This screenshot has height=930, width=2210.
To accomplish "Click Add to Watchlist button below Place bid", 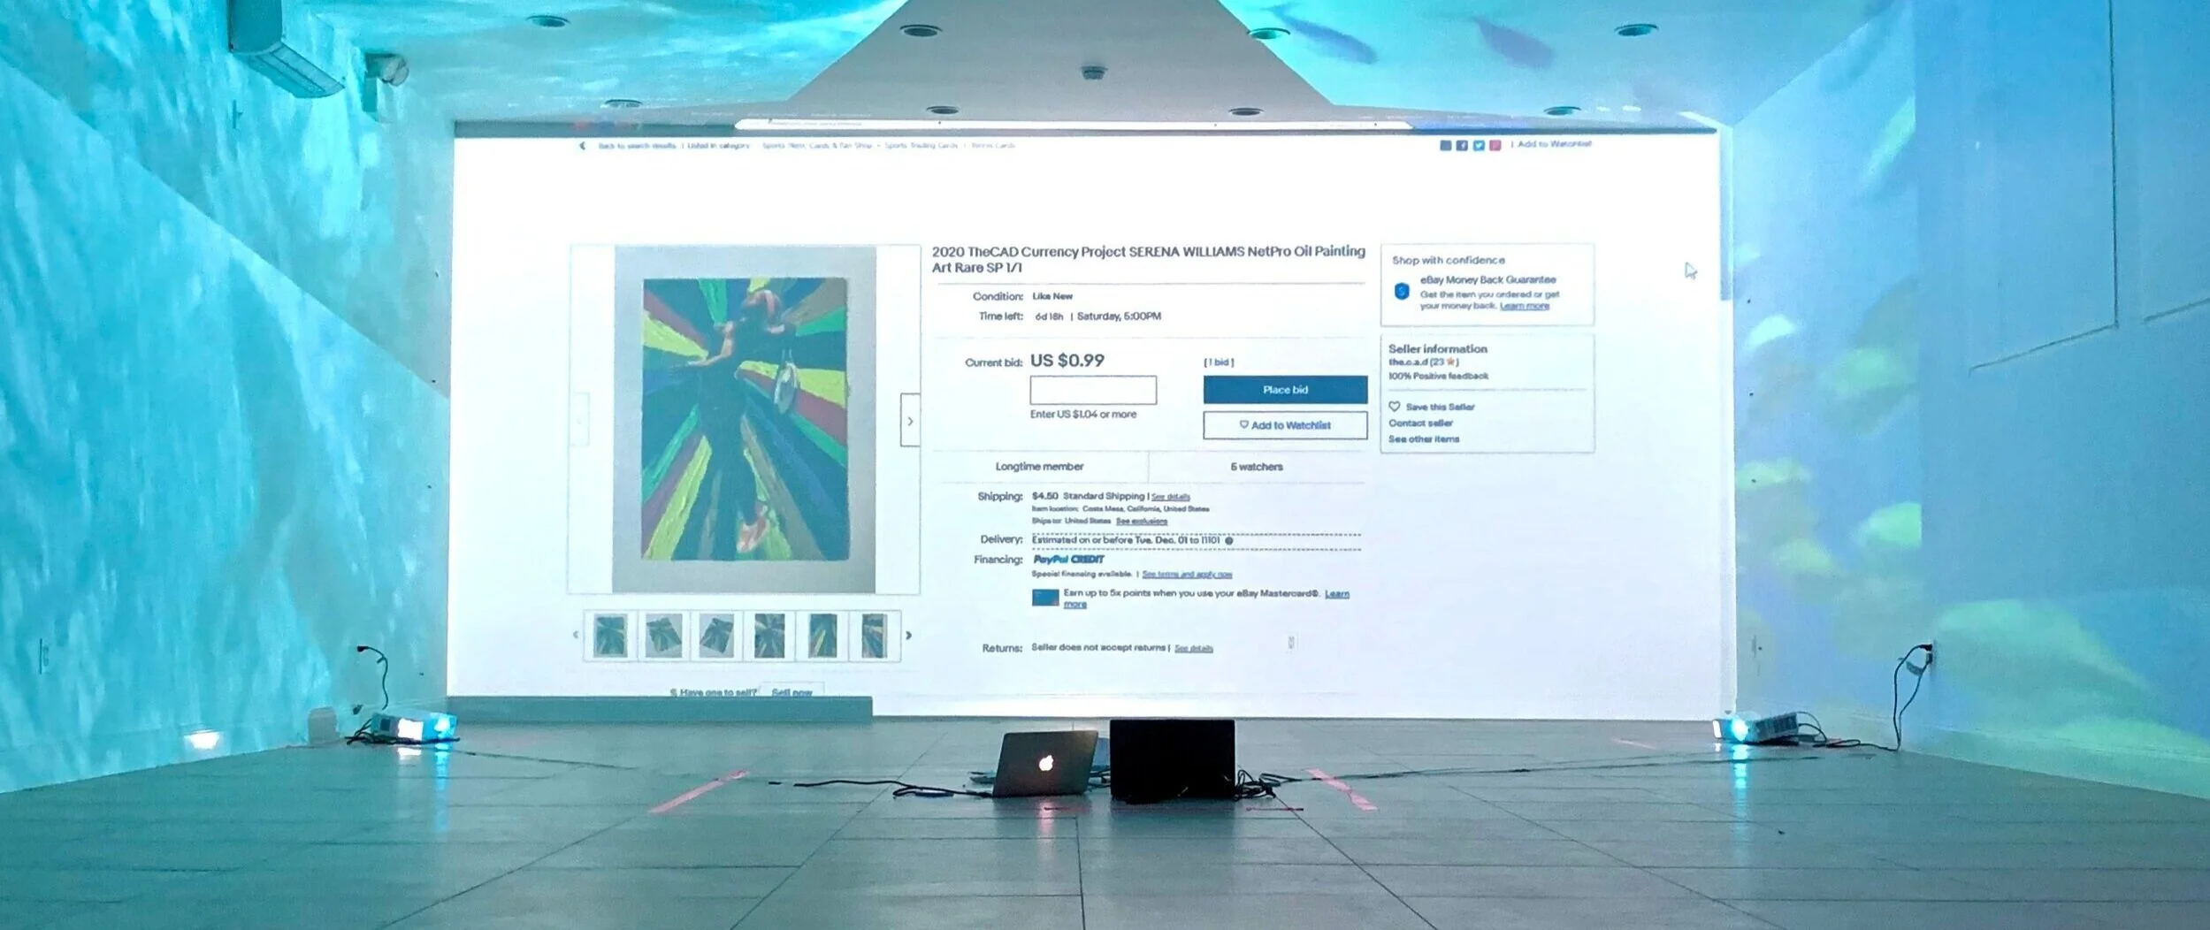I will click(1285, 425).
